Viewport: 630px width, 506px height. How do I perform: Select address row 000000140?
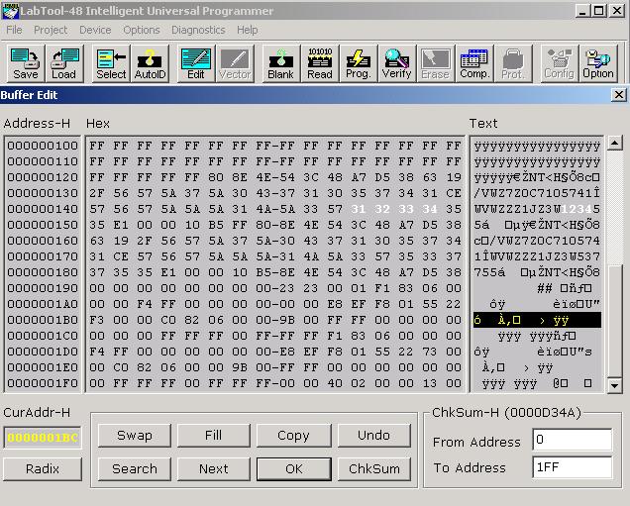click(43, 209)
